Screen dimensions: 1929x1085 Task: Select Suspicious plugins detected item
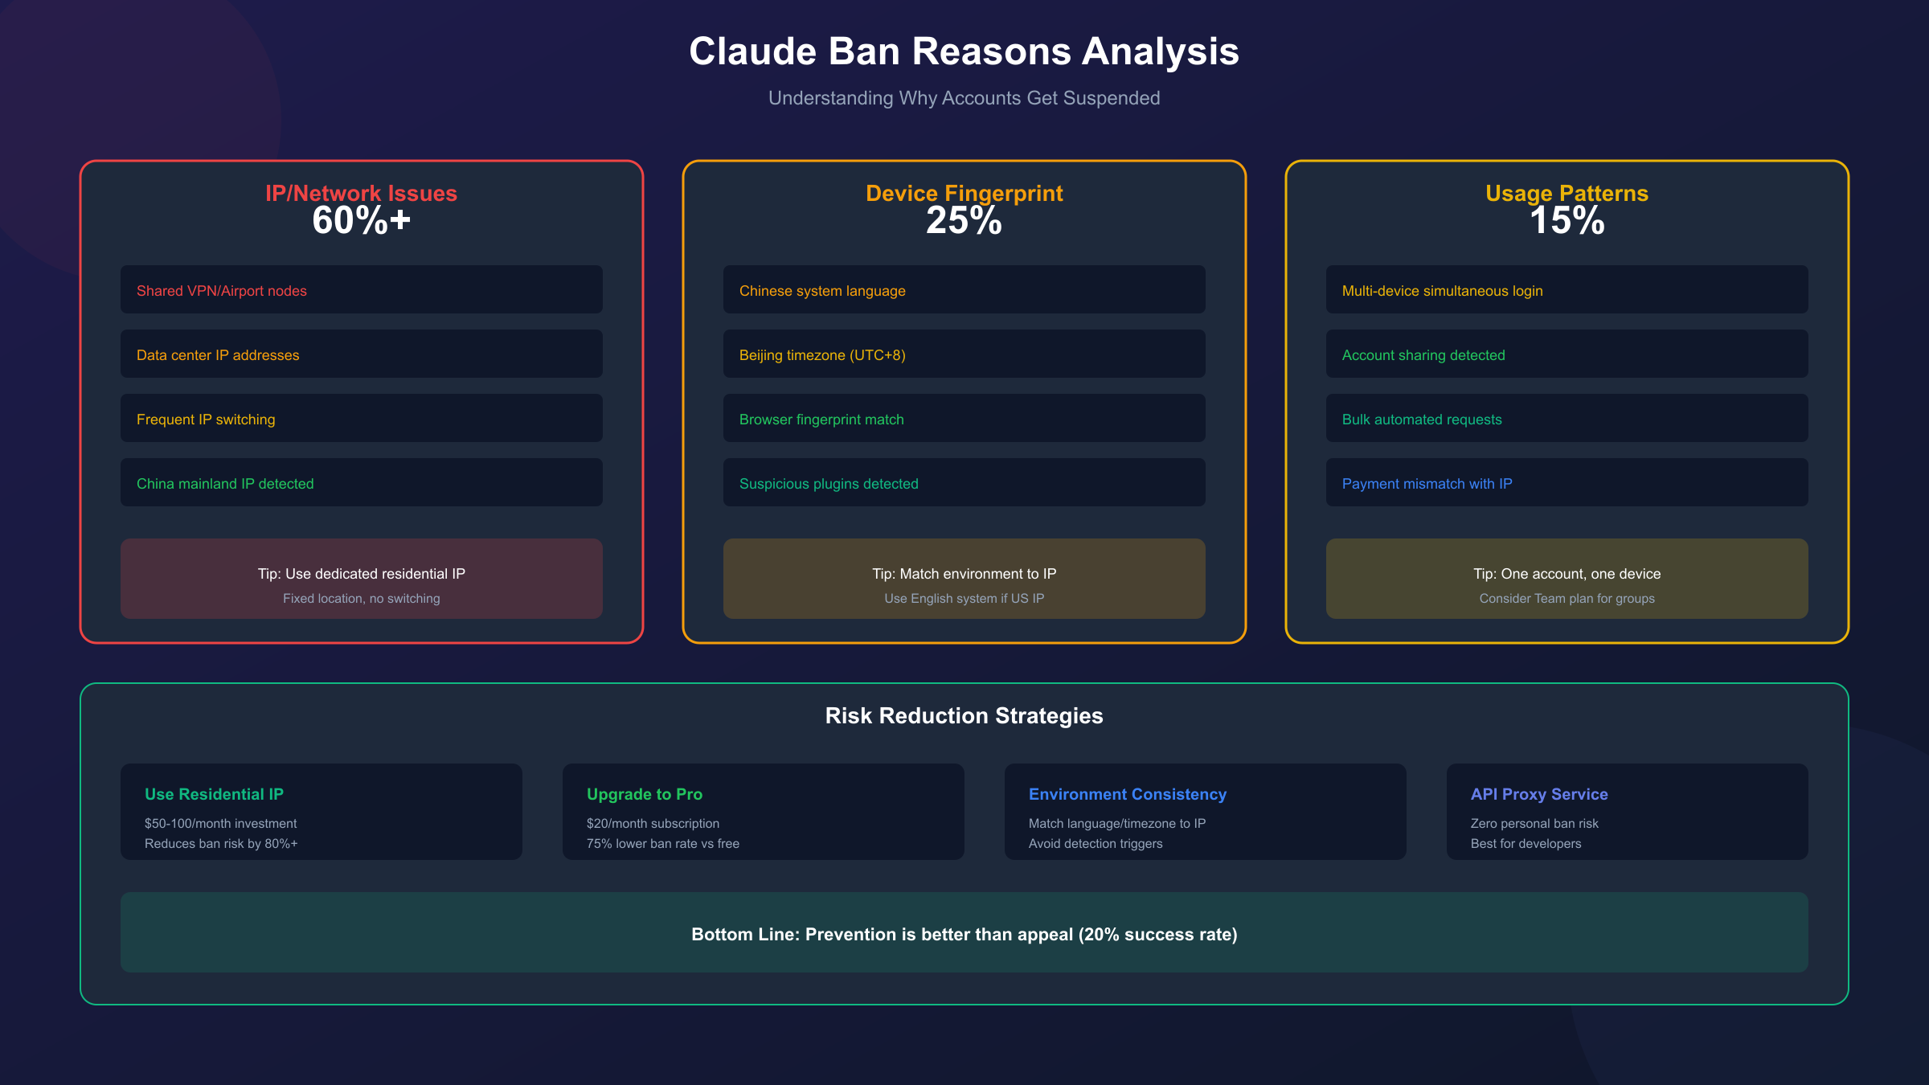point(964,483)
